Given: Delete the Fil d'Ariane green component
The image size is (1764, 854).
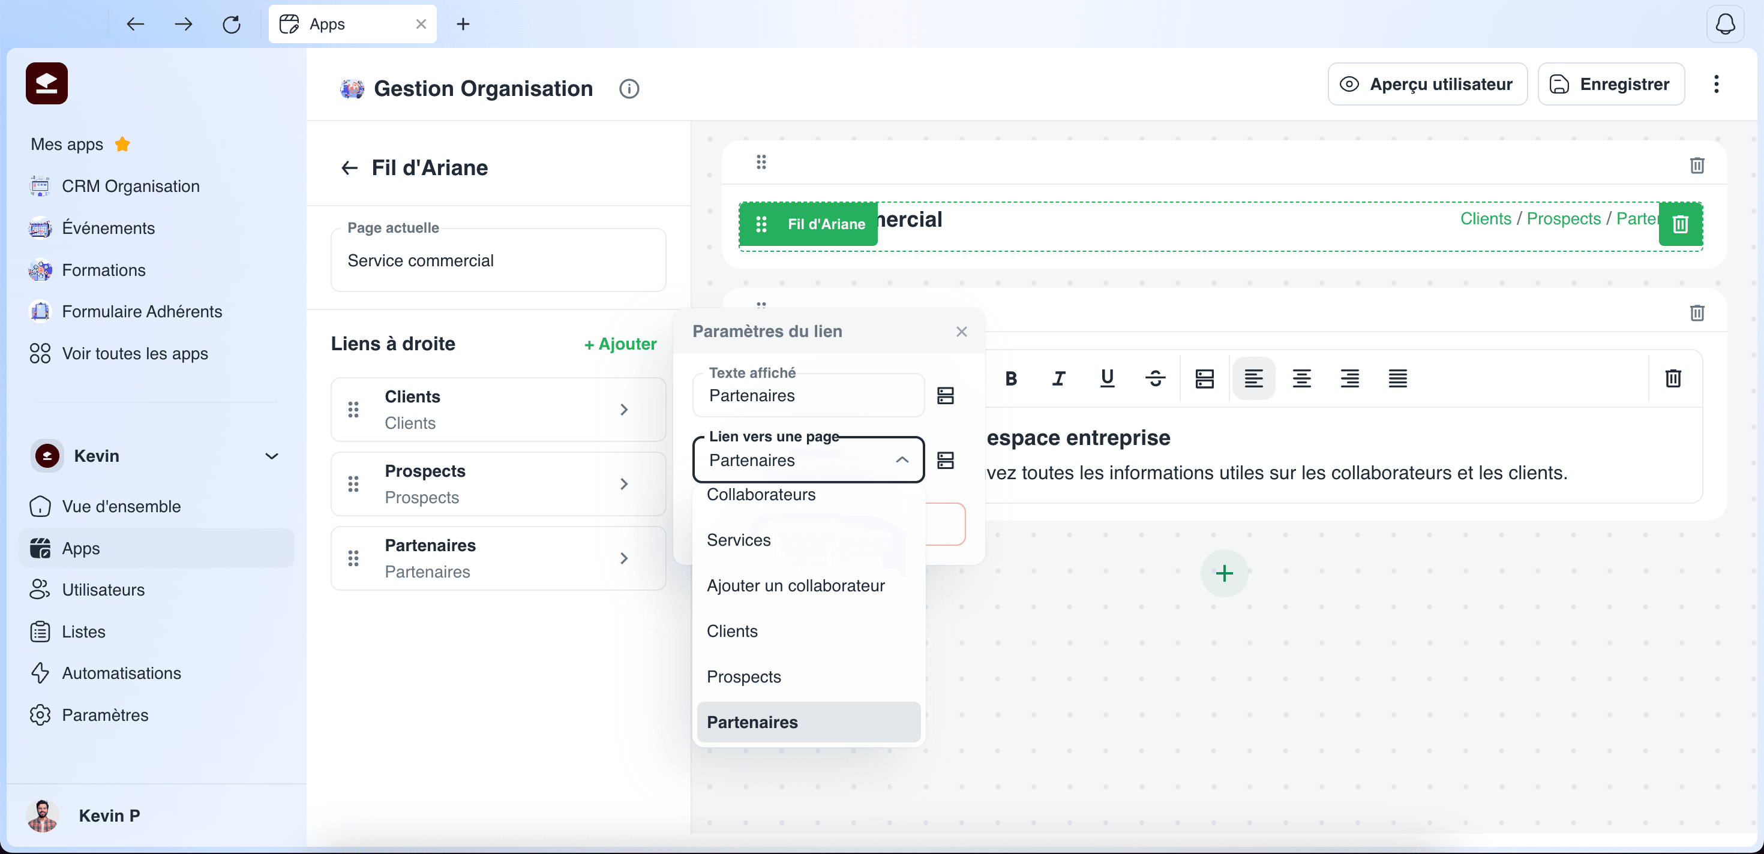Looking at the screenshot, I should pos(1681,224).
